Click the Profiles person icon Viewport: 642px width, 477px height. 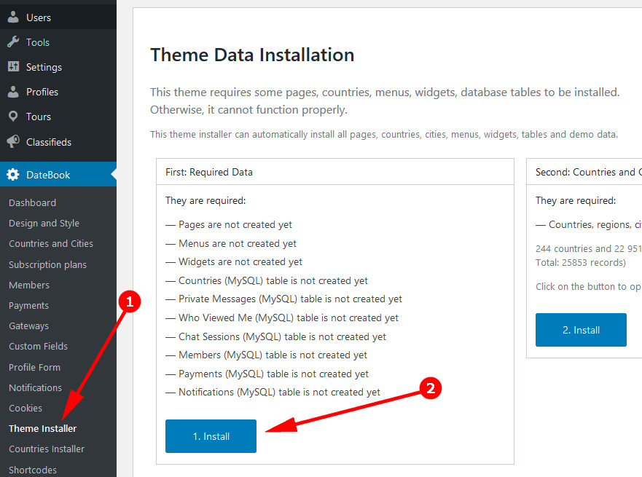pos(13,92)
